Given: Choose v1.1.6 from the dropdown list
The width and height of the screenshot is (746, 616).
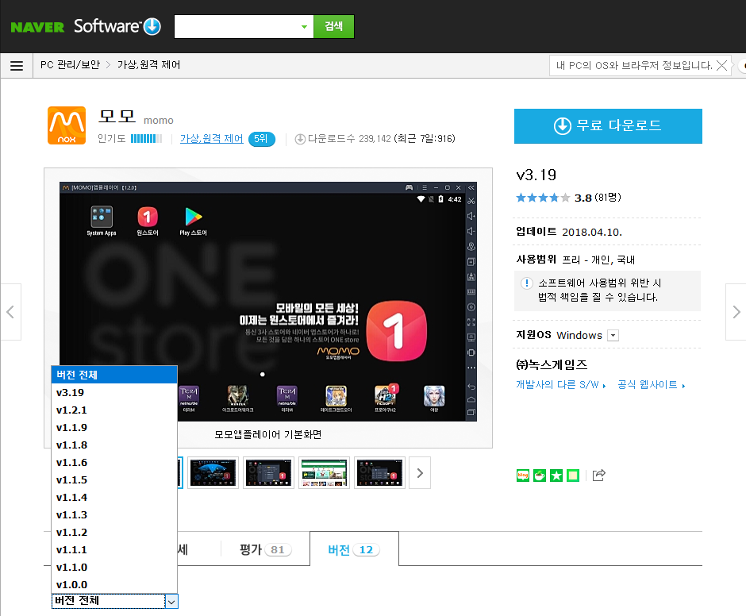Looking at the screenshot, I should [114, 463].
